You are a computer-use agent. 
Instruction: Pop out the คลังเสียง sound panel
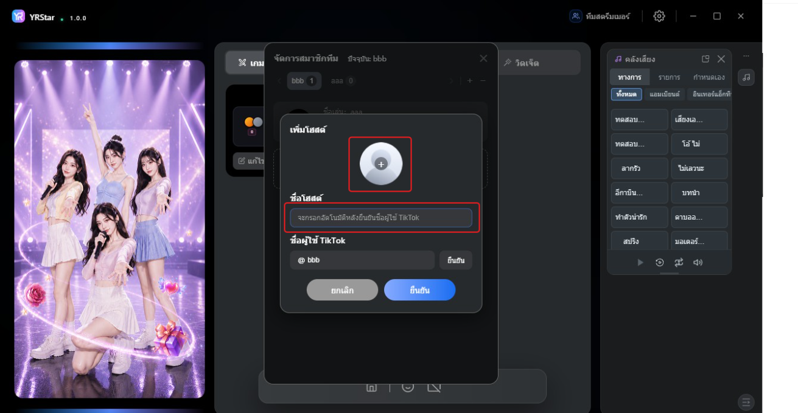(x=705, y=59)
